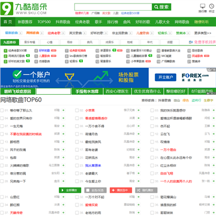This screenshot has height=216, width=216.
Task: Click the top search input field
Action: (x=113, y=7)
